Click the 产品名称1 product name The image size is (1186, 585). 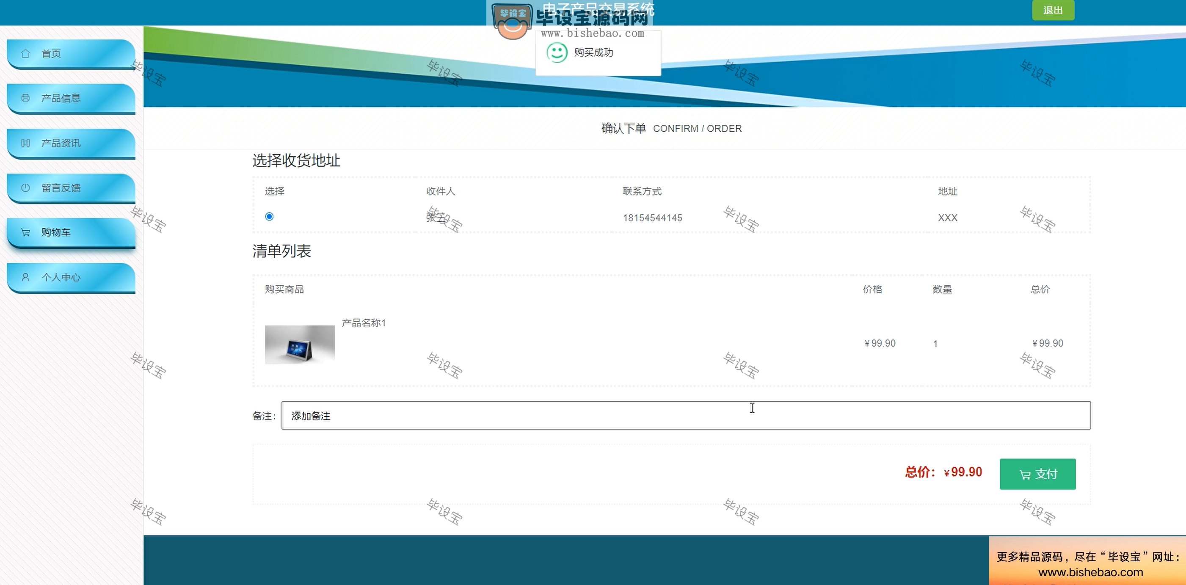tap(364, 323)
